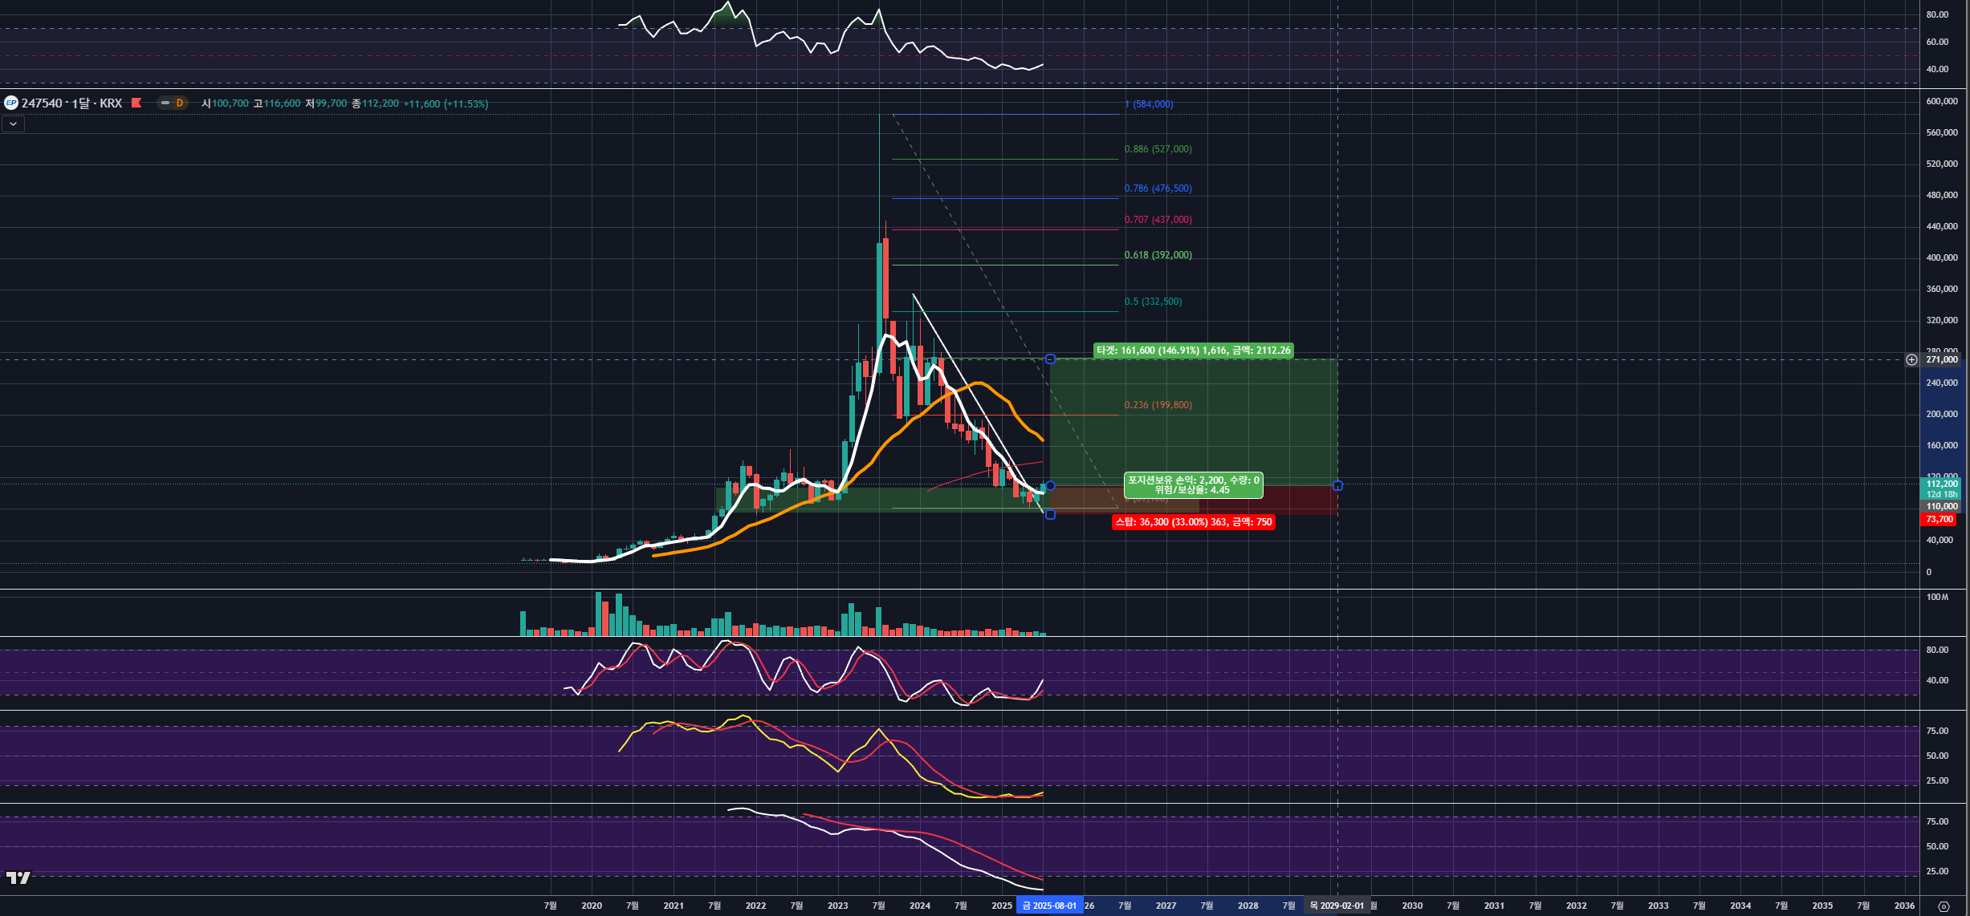
Task: Click the bottom stop-level handle of position
Action: tap(1050, 514)
